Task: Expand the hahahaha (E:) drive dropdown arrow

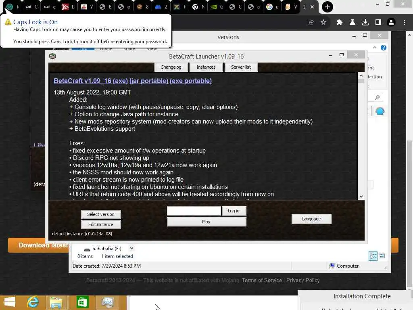Action: point(131,248)
